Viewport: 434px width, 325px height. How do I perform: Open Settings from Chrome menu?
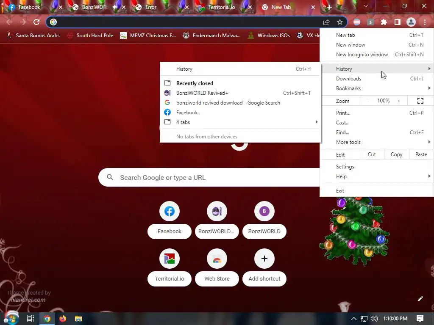377,167
